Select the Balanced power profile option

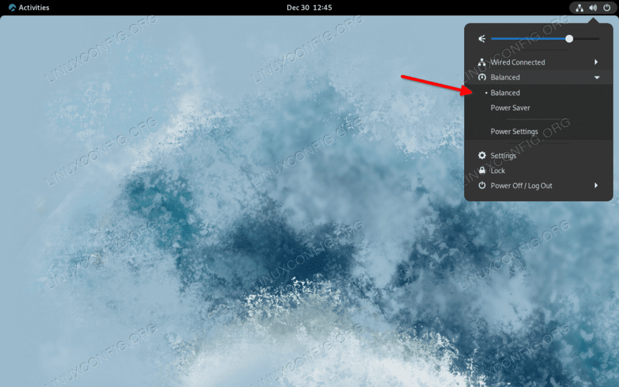pos(539,93)
